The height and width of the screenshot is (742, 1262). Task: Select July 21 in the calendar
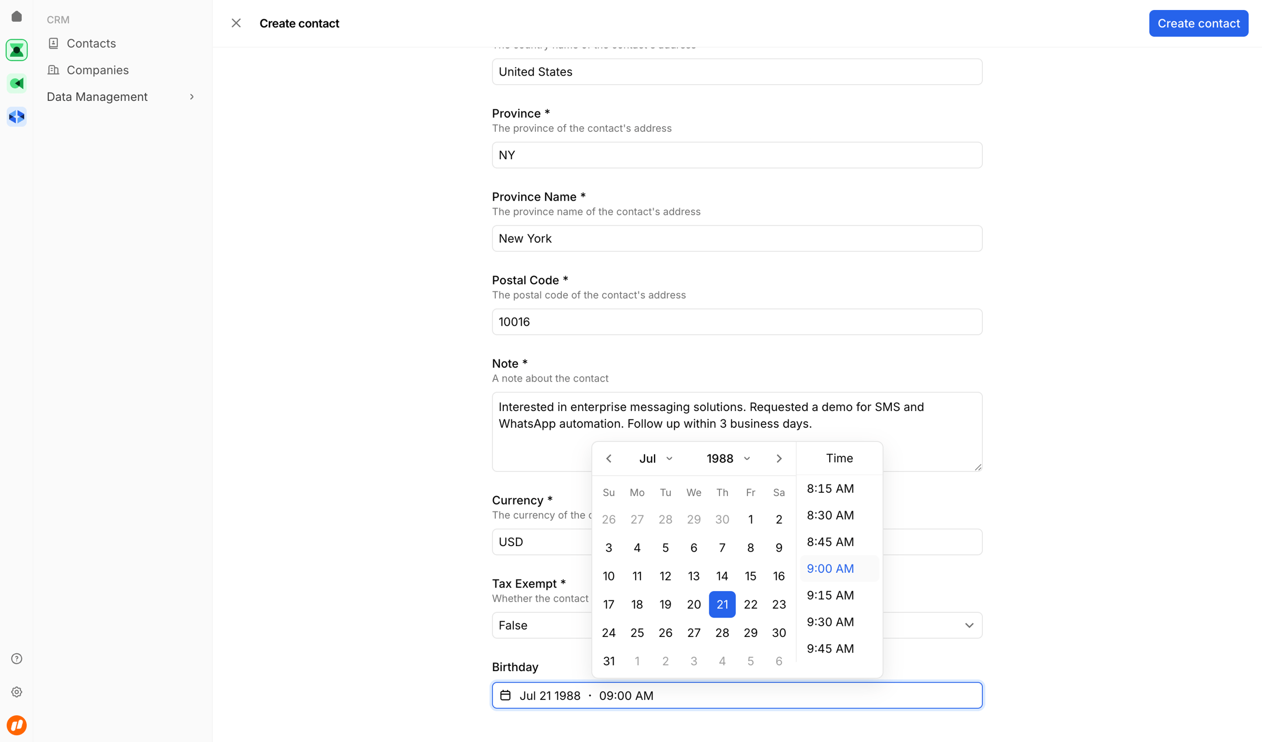click(722, 604)
